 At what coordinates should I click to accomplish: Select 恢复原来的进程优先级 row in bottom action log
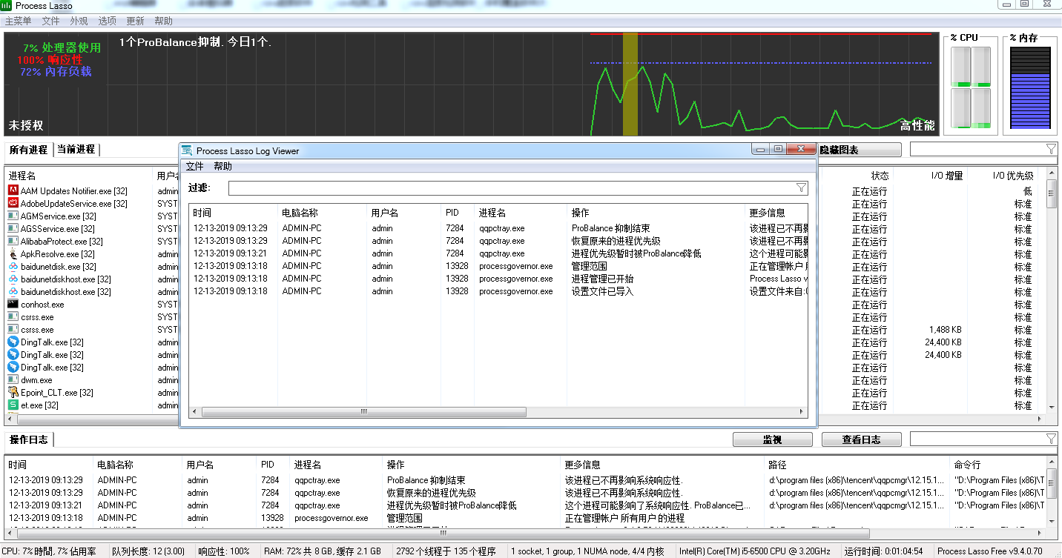point(525,493)
